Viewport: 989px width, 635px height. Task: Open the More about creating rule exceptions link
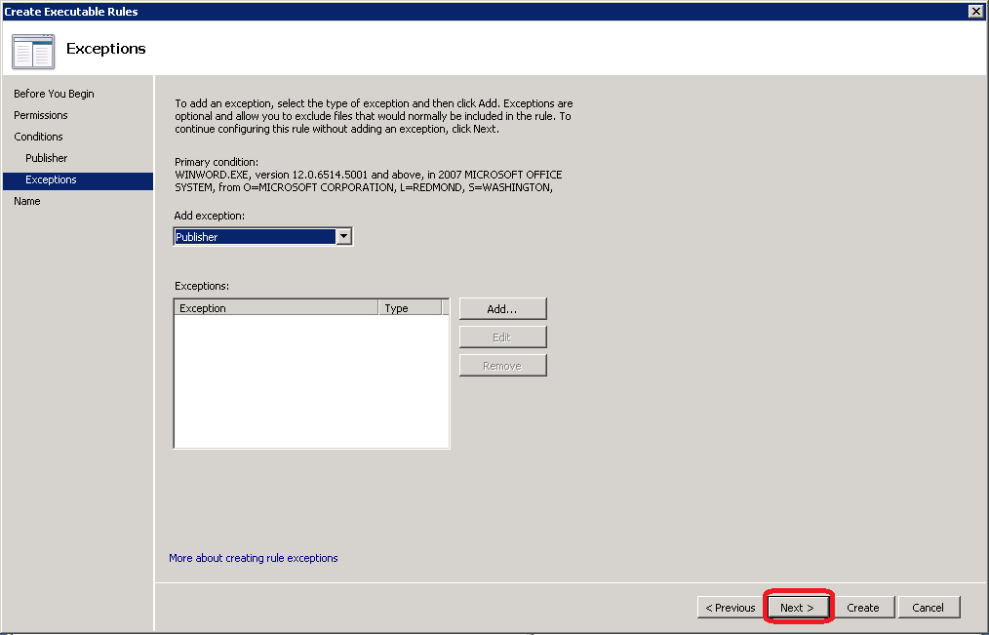pyautogui.click(x=254, y=558)
